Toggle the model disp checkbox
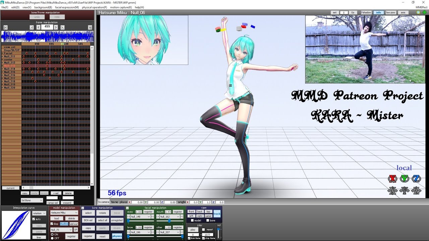Viewport: 429px width, 241px height. (52, 224)
